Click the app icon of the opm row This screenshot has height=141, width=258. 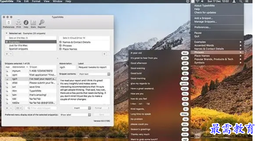pos(7,75)
